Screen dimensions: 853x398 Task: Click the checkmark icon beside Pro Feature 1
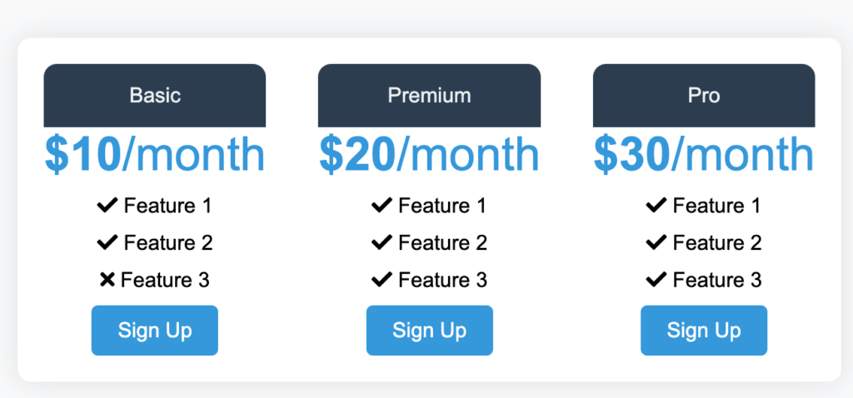pos(656,205)
